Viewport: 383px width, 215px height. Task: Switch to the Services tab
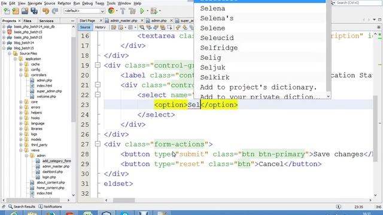[46, 21]
